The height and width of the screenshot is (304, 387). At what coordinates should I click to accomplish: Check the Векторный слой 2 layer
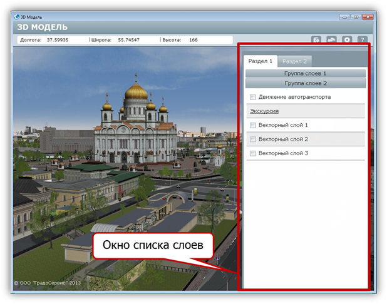click(x=253, y=139)
